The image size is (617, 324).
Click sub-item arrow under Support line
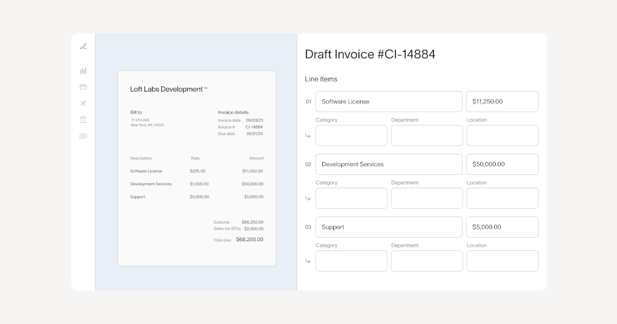point(308,261)
